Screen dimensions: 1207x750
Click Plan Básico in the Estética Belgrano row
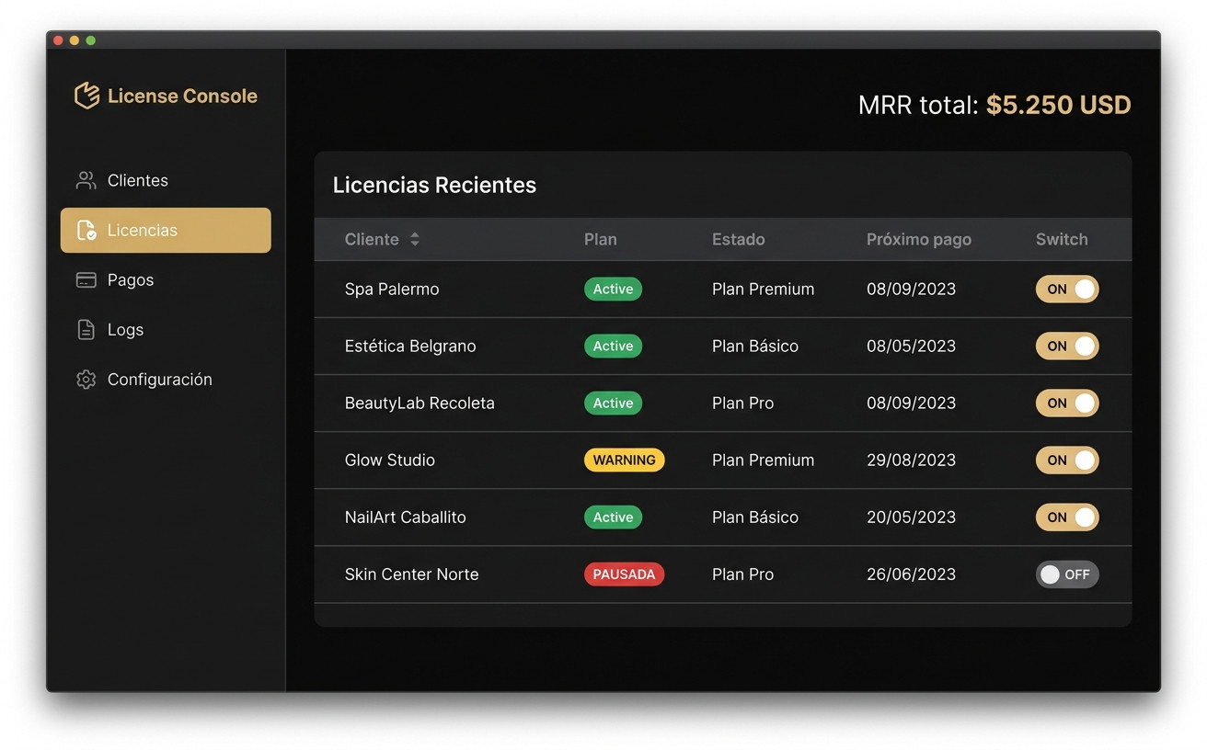tap(755, 346)
